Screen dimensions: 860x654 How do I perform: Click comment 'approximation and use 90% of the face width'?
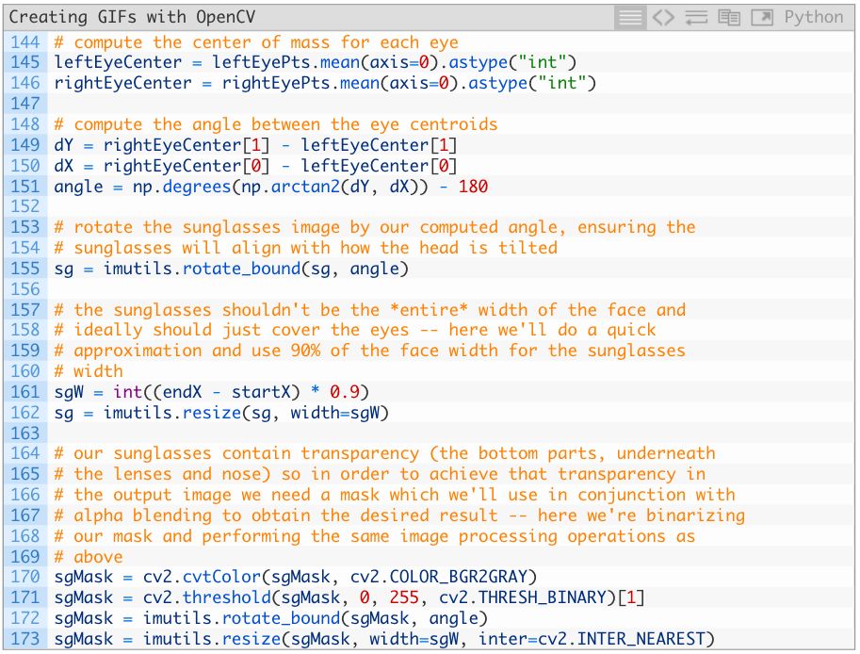[x=369, y=352]
